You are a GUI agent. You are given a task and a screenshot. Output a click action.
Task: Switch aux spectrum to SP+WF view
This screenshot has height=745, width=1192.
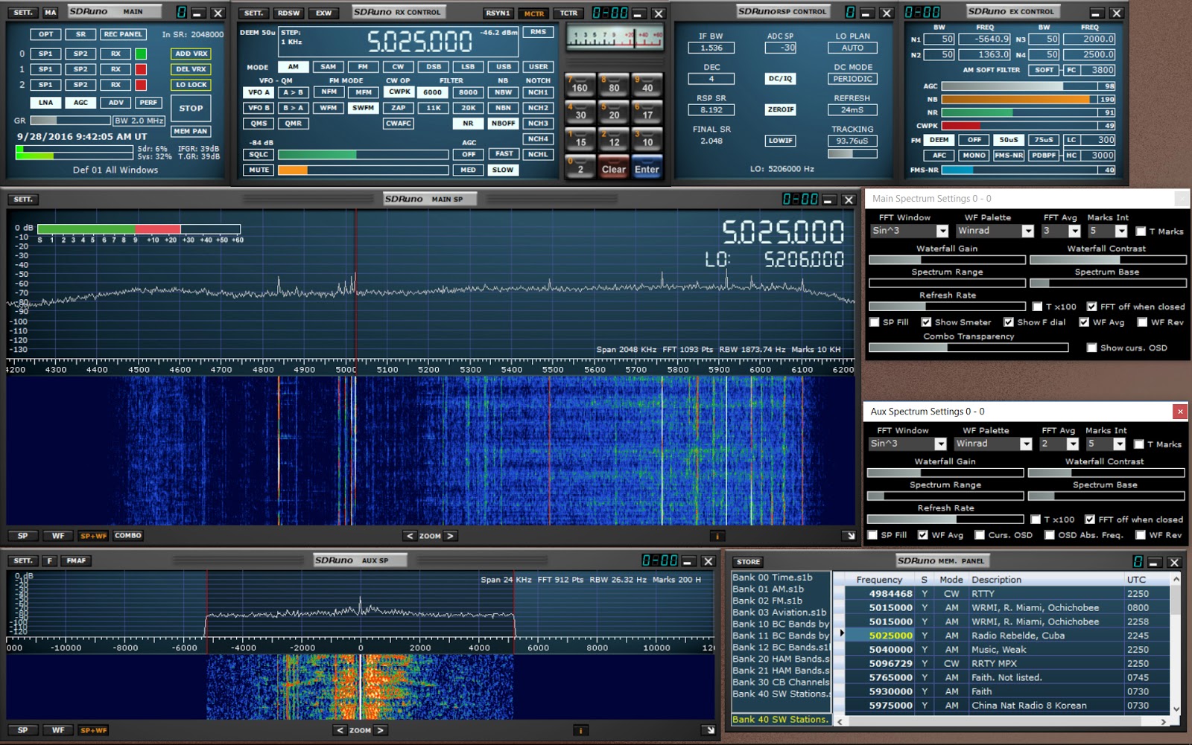(93, 730)
